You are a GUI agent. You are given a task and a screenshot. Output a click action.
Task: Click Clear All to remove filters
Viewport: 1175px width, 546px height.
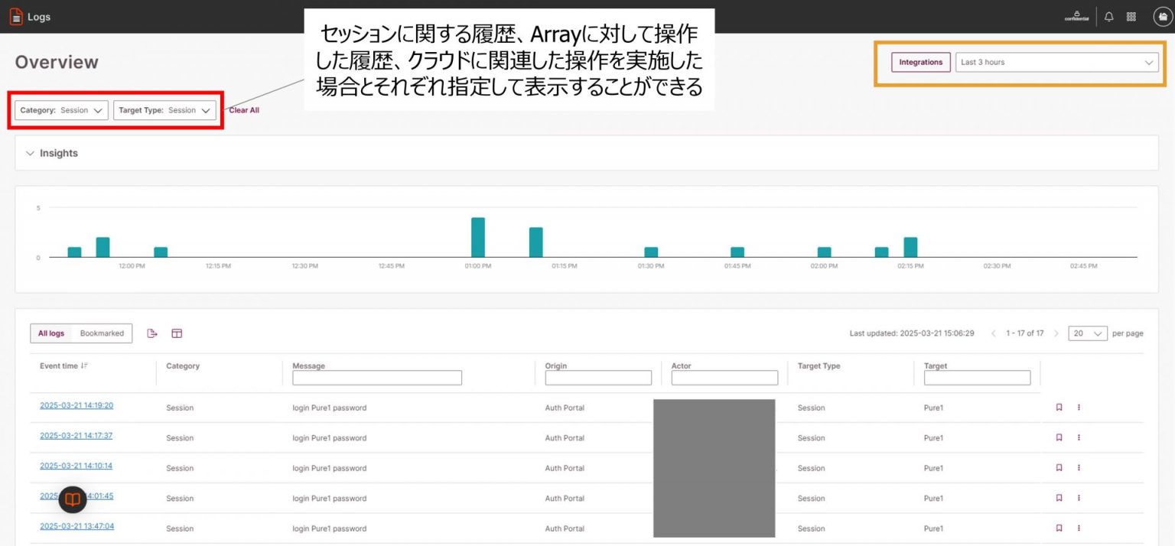[x=242, y=109]
